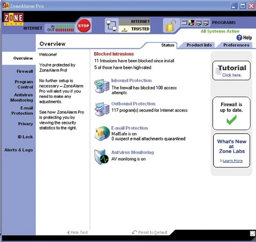Viewport: 256px width, 242px height.
Task: Click the E-mail Protection globe icon
Action: click(102, 133)
